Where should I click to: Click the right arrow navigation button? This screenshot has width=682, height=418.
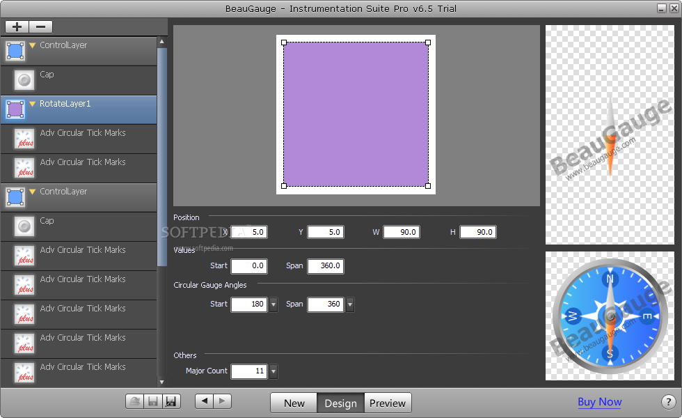point(222,401)
